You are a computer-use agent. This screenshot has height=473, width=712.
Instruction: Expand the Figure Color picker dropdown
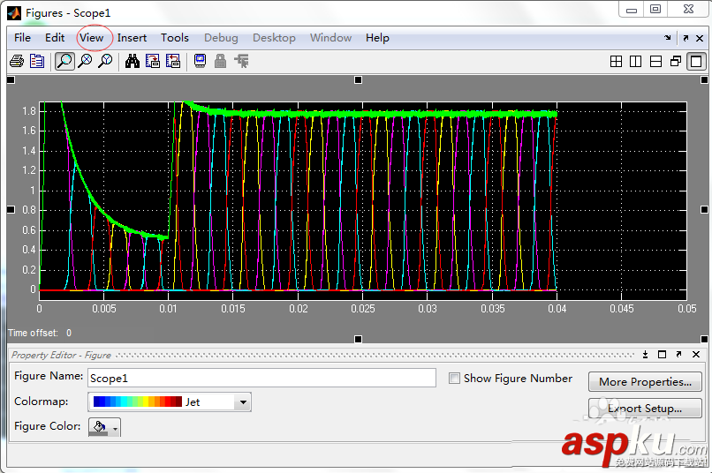pyautogui.click(x=115, y=427)
